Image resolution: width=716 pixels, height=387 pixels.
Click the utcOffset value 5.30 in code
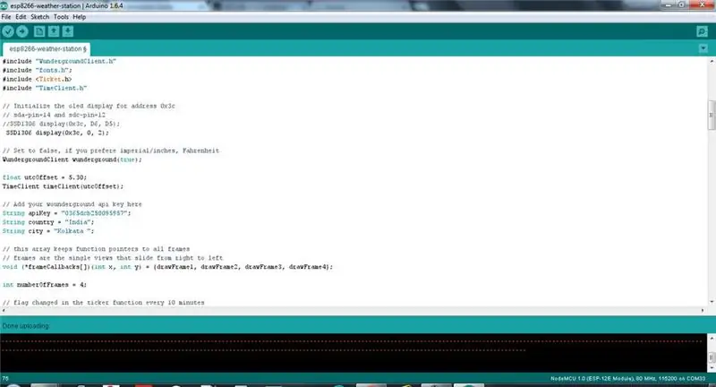click(75, 177)
